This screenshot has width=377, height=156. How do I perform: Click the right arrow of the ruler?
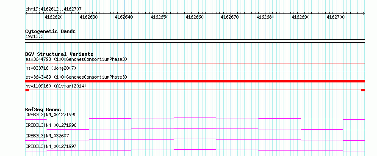coord(364,14)
